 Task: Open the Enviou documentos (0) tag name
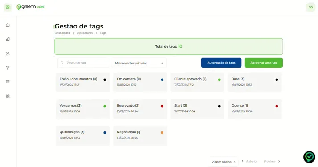[78, 79]
